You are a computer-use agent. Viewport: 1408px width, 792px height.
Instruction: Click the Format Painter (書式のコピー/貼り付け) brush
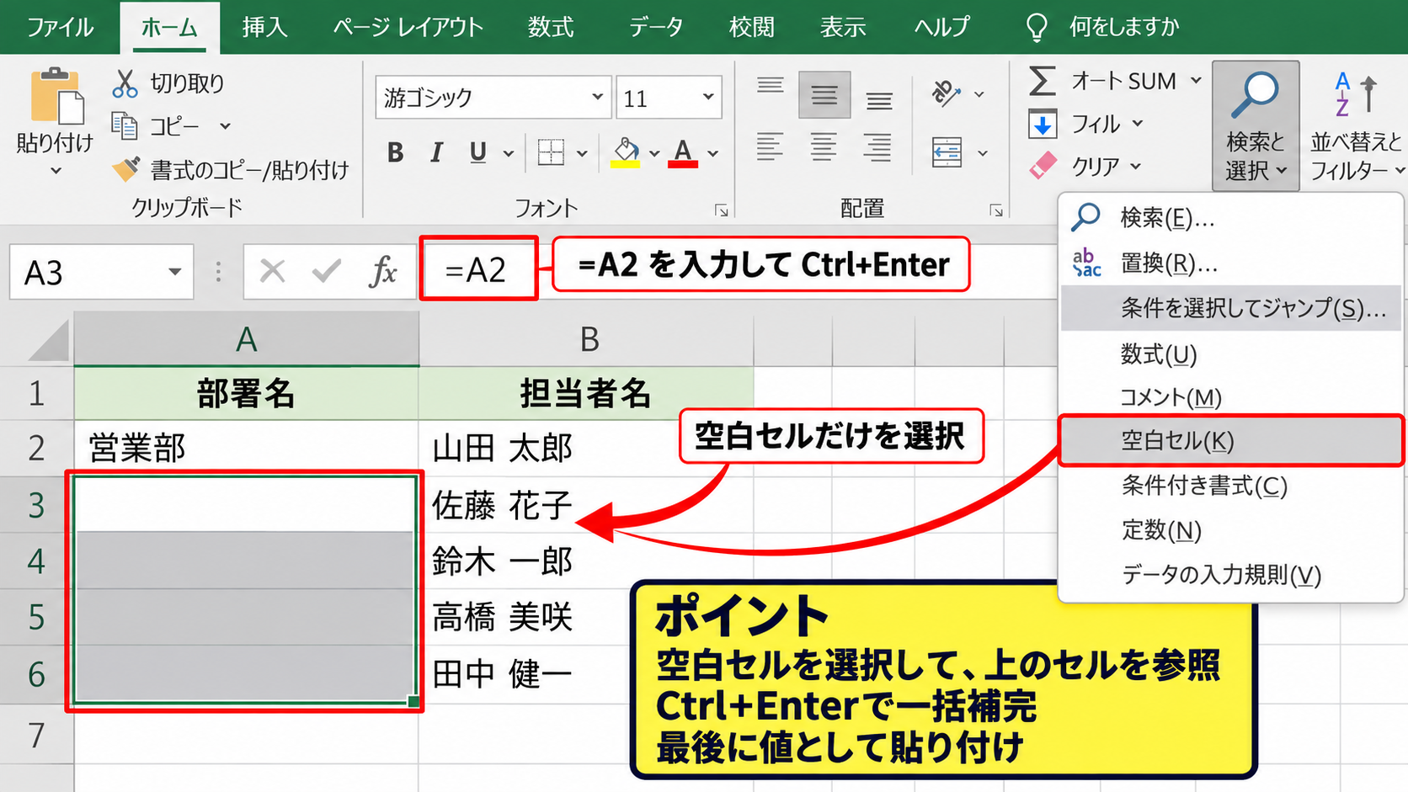point(126,169)
